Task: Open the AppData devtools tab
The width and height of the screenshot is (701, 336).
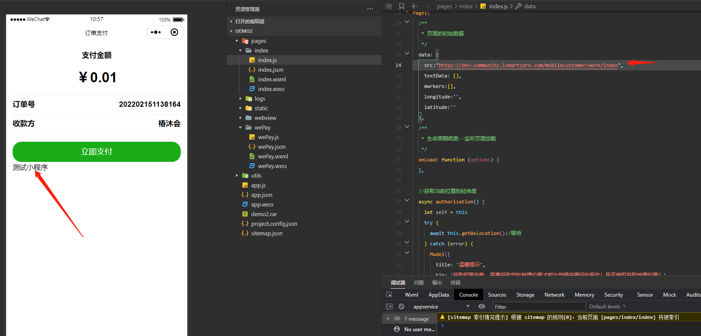Action: pyautogui.click(x=438, y=295)
